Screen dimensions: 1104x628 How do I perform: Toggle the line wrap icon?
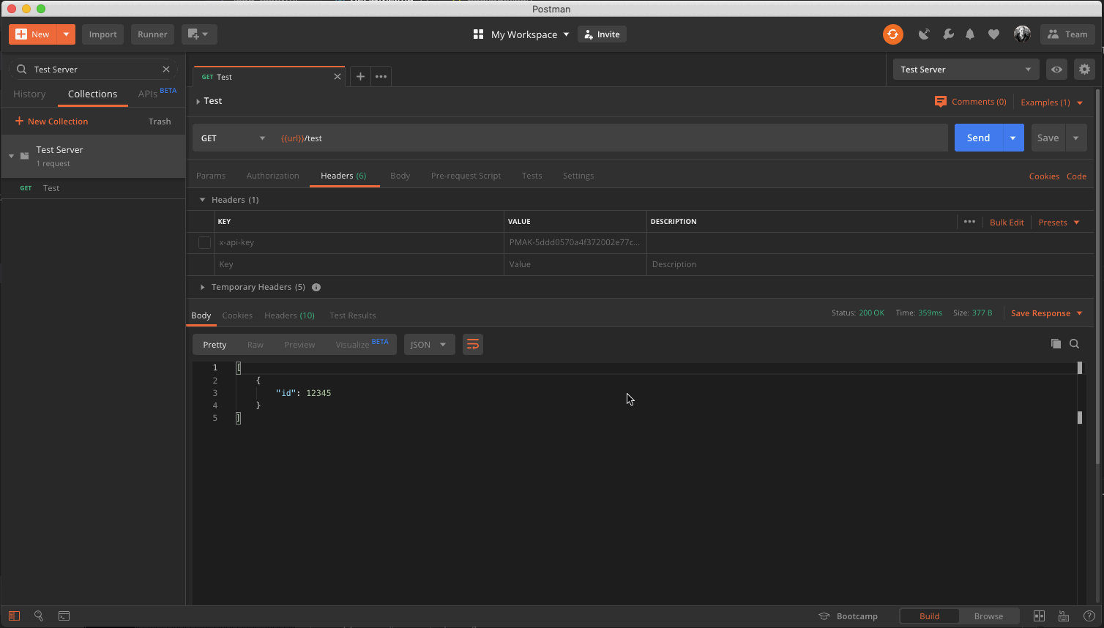pyautogui.click(x=473, y=345)
